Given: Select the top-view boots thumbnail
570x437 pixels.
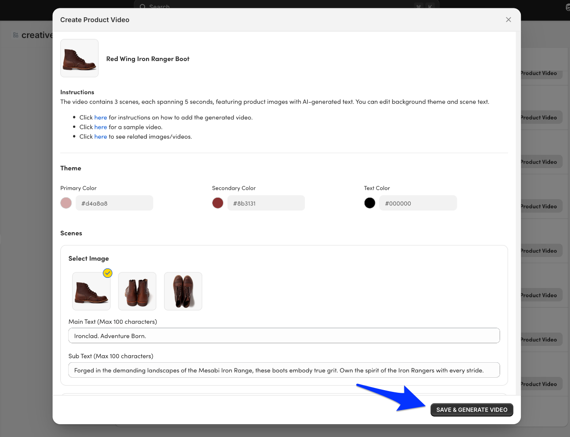Looking at the screenshot, I should pos(183,291).
